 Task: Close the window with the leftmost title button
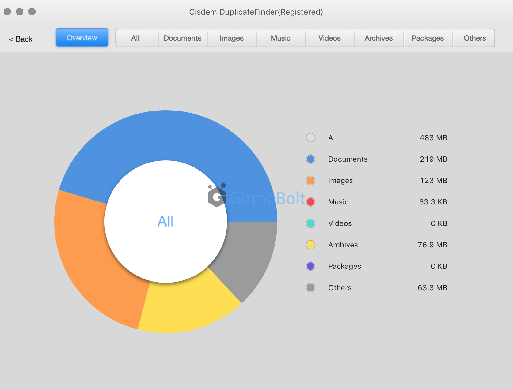point(7,12)
